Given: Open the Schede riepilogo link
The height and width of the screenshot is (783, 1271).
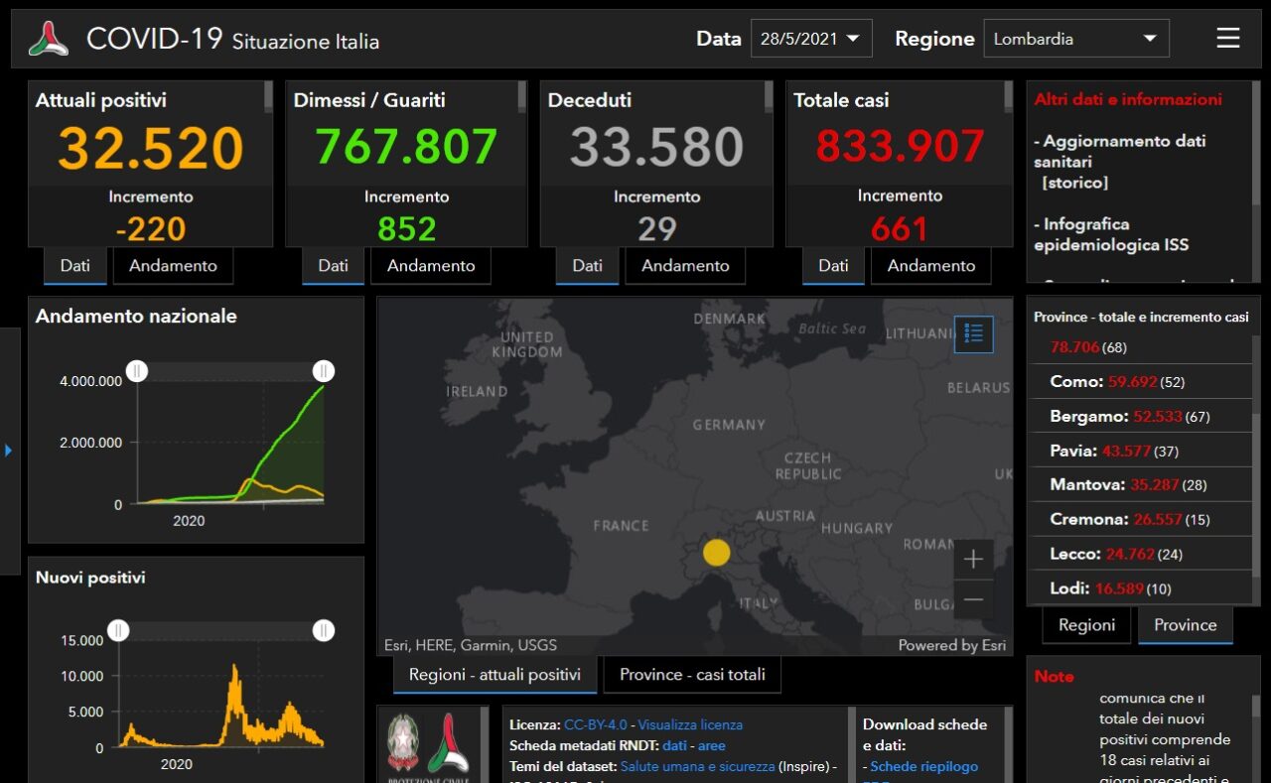Looking at the screenshot, I should tap(923, 766).
